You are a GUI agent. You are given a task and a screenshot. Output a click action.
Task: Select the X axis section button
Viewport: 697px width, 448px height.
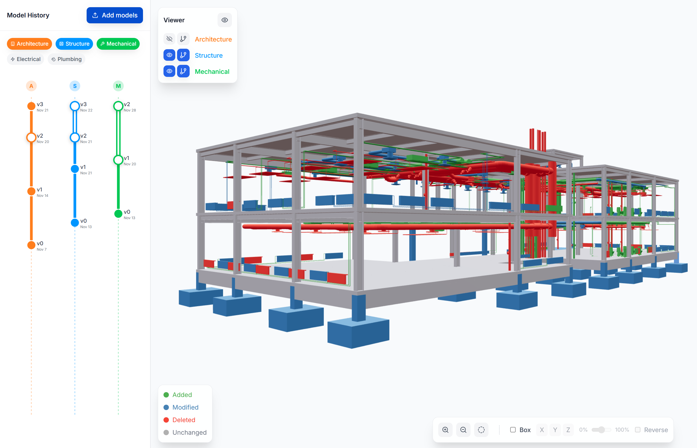pyautogui.click(x=541, y=430)
